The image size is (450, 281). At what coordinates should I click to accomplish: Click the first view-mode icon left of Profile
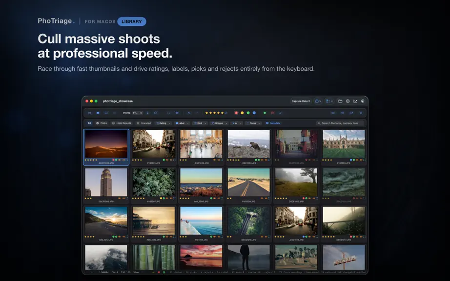pos(89,113)
